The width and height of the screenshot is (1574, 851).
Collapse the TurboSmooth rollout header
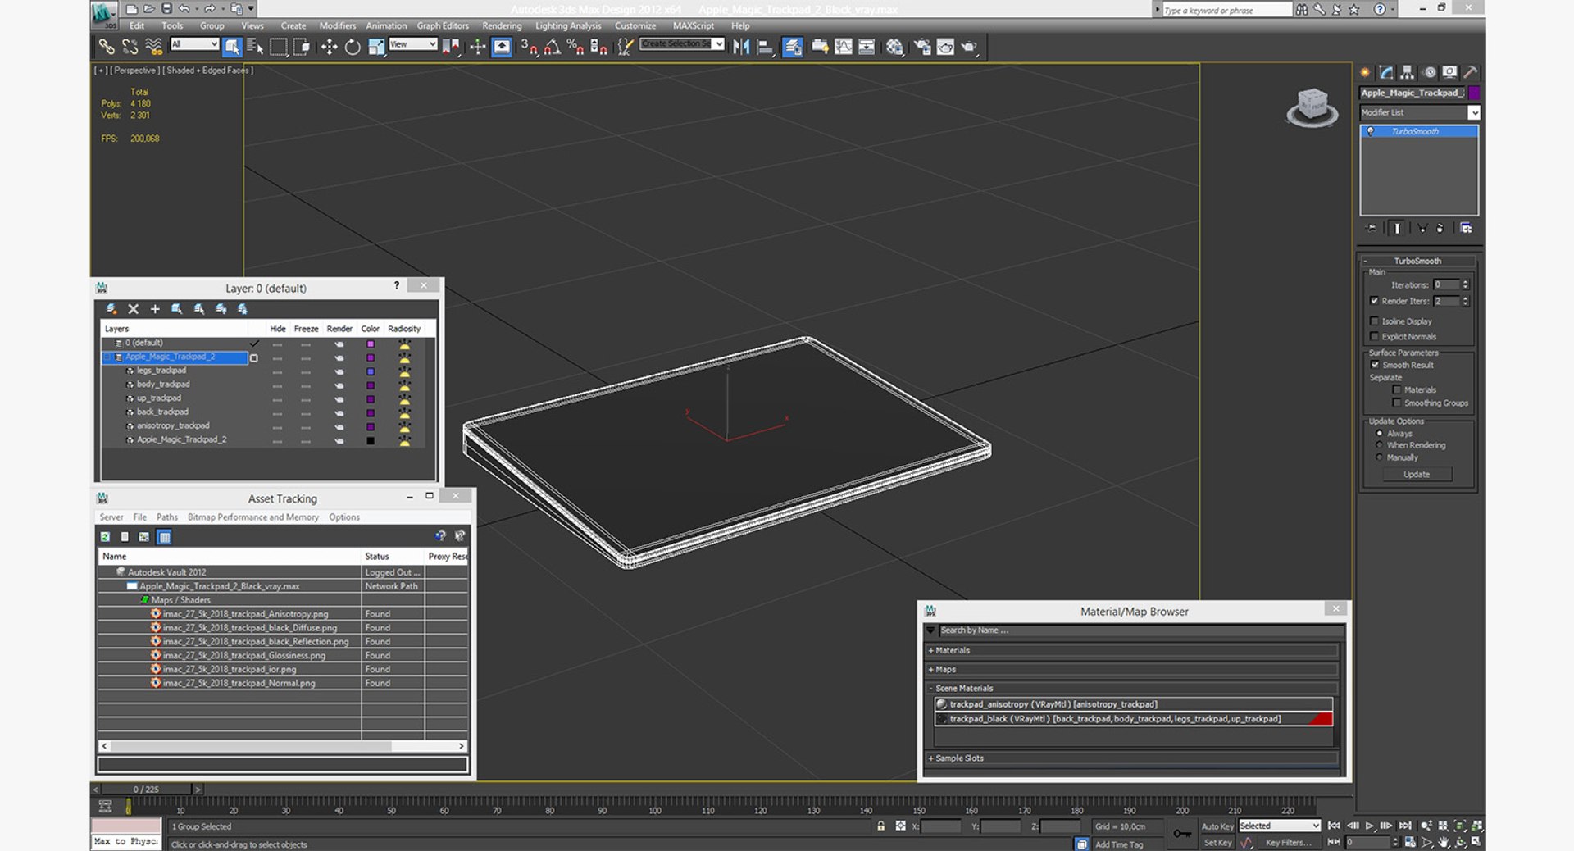pos(1417,261)
